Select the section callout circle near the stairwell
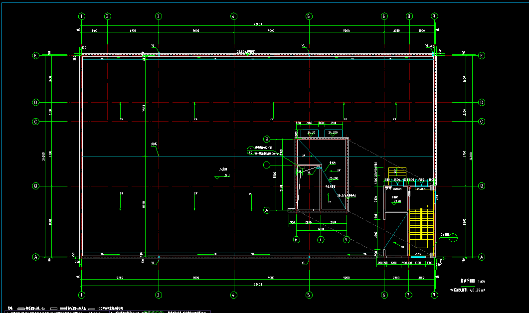 [452, 238]
